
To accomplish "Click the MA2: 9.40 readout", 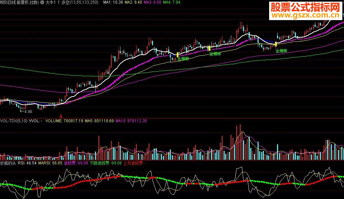I will tap(133, 2).
